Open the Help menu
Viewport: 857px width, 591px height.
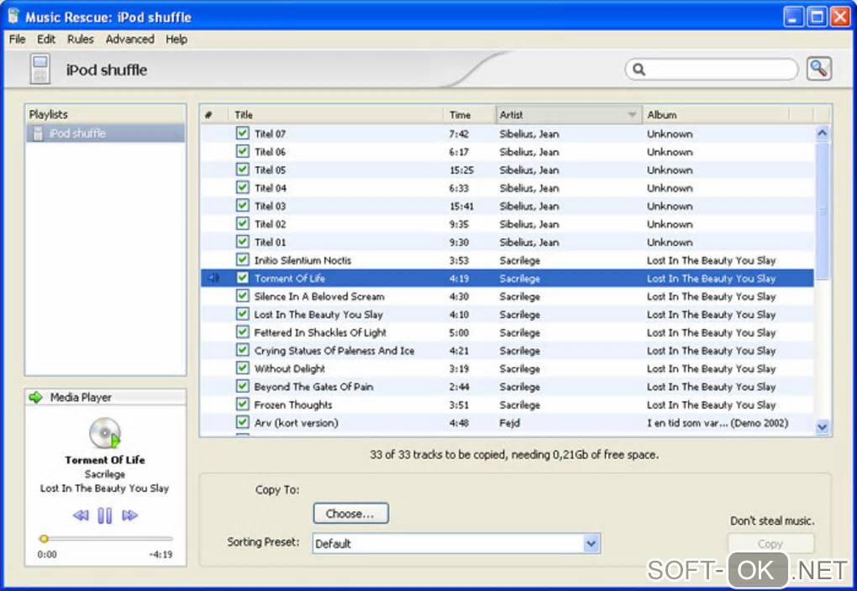176,39
